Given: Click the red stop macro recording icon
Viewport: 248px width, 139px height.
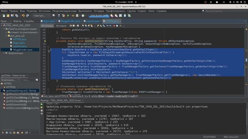Looking at the screenshot, I should point(114,26).
